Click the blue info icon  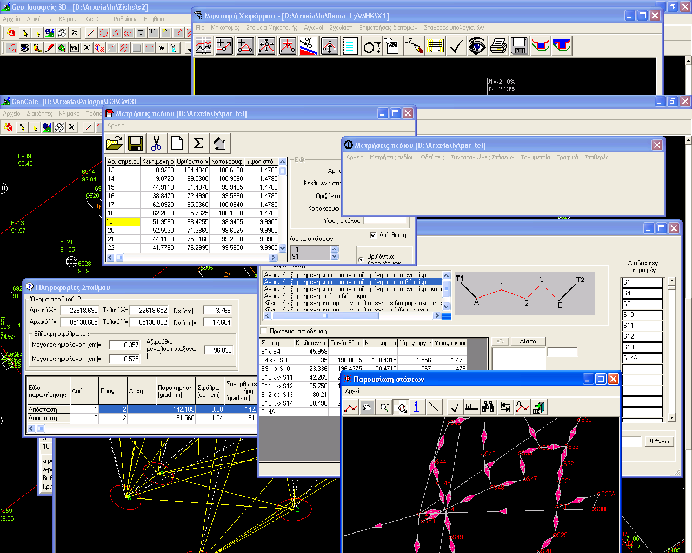pos(416,407)
